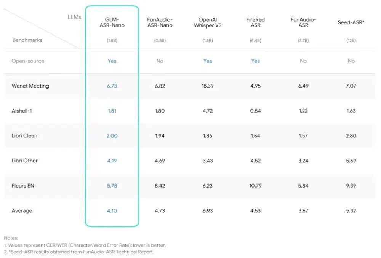
Task: Select the Libri Clean row label
Action: (25, 135)
